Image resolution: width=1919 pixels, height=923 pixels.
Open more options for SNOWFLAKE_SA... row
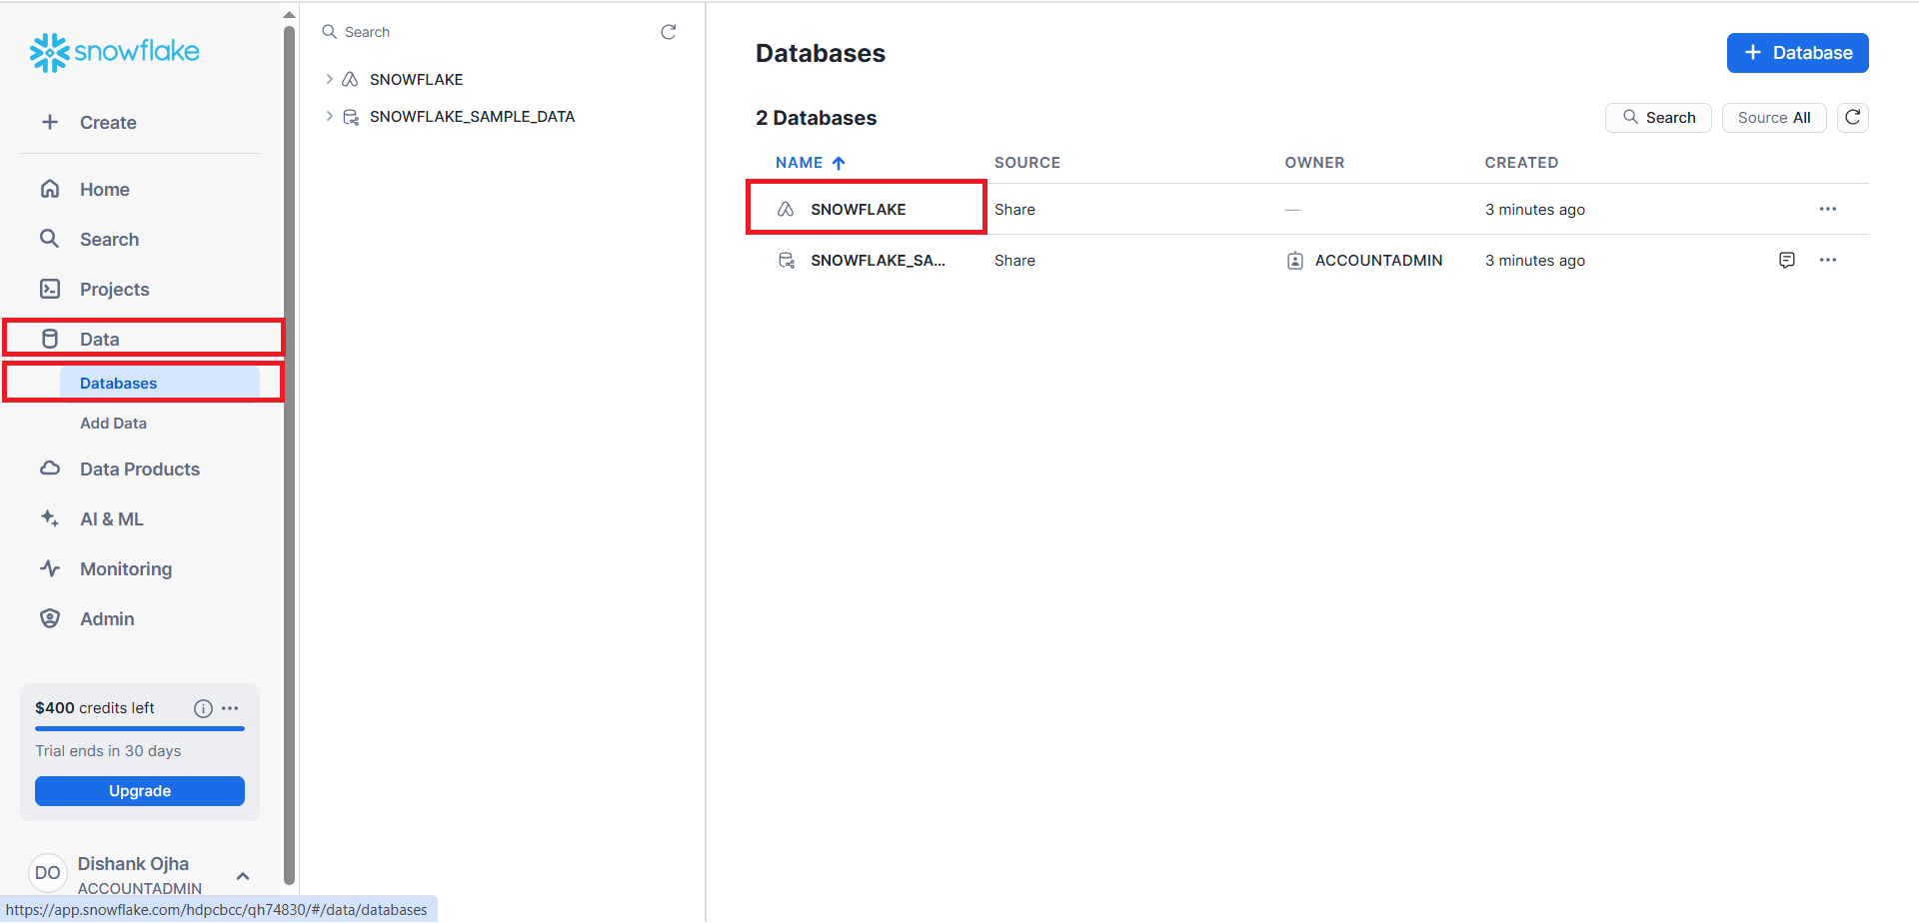[1828, 260]
